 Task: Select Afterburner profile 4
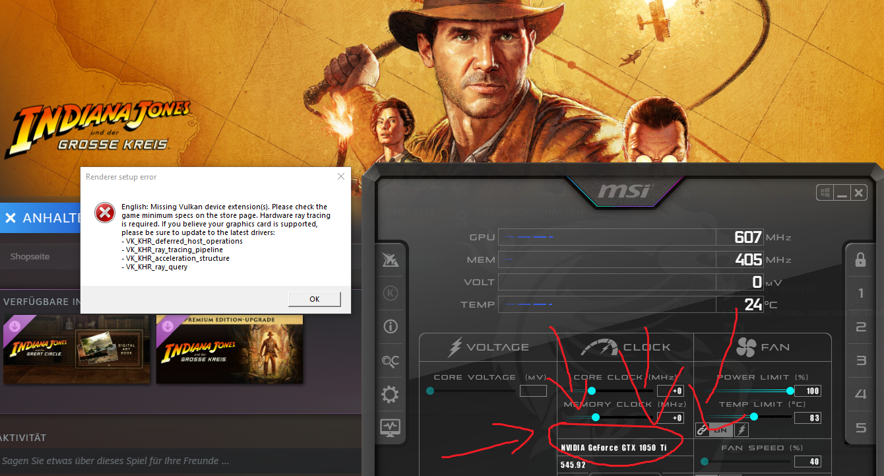click(860, 394)
